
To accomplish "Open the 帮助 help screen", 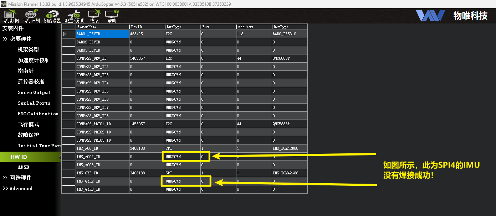I will (112, 16).
